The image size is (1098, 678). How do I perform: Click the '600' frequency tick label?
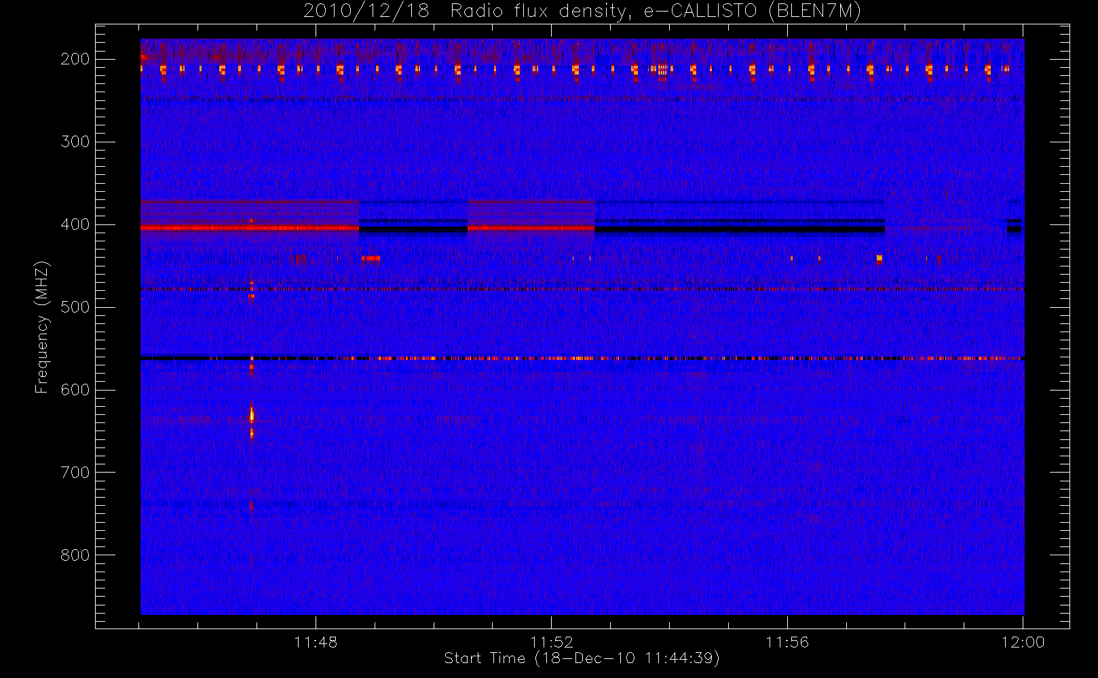click(75, 390)
